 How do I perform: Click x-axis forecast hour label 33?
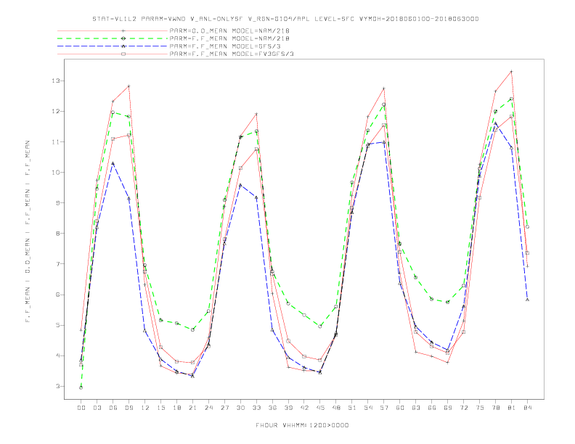256,408
